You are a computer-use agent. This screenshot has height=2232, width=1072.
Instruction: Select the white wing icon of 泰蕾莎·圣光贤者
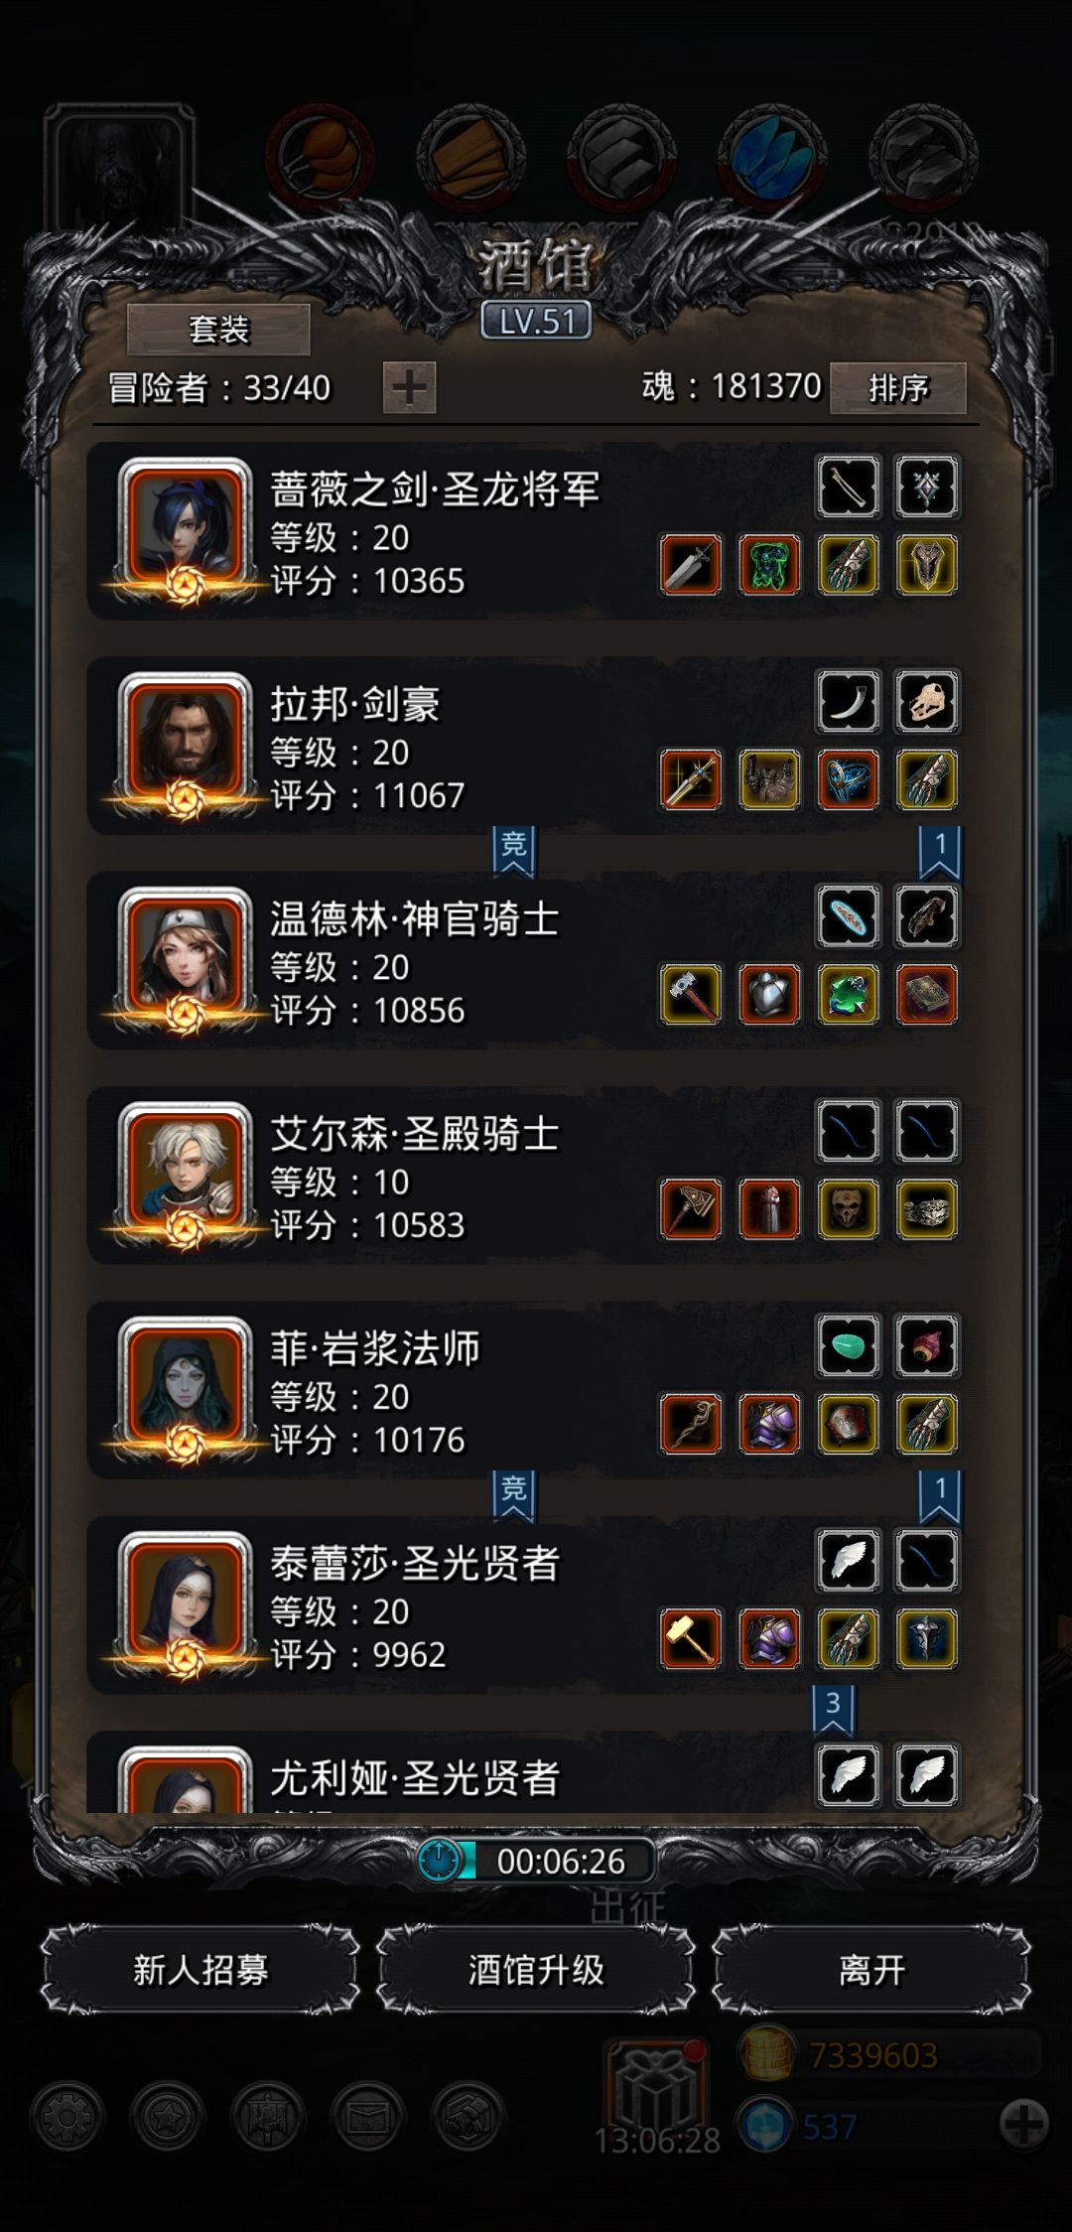(849, 1561)
